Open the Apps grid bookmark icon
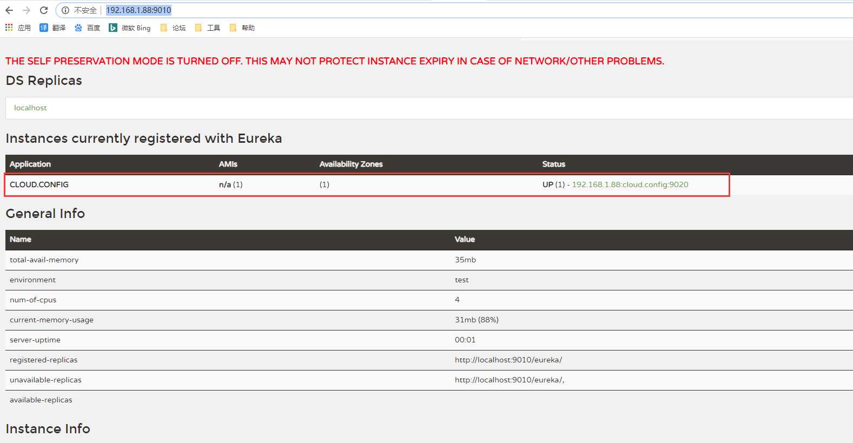This screenshot has width=853, height=443. pyautogui.click(x=9, y=28)
